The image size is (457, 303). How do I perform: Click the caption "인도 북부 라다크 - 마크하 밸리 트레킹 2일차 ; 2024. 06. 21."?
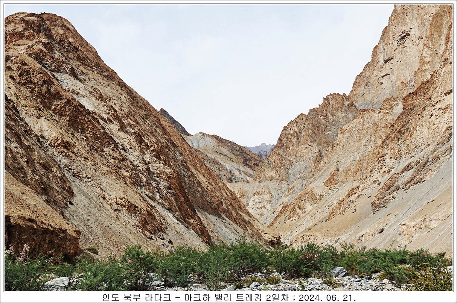[229, 297]
